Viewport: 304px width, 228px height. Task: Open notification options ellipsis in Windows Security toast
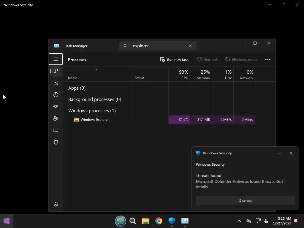[x=279, y=153]
